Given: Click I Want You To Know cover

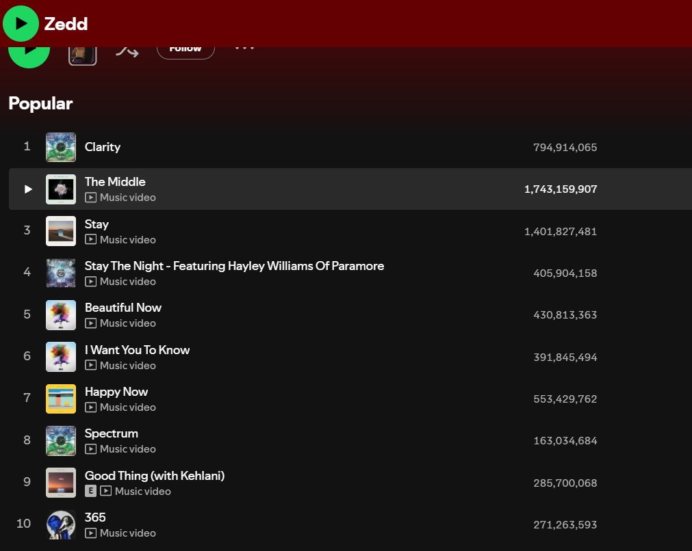Looking at the screenshot, I should click(x=61, y=357).
